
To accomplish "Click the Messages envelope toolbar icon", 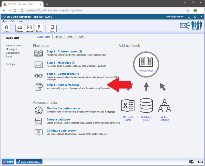I will tap(29, 28).
